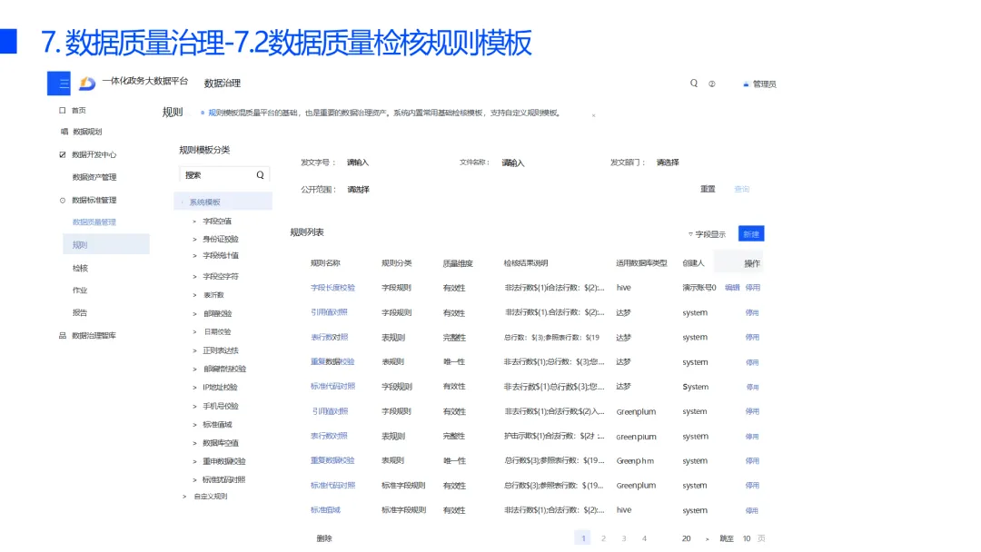Click the 跳至 page number input
This screenshot has width=981, height=552.
point(747,538)
